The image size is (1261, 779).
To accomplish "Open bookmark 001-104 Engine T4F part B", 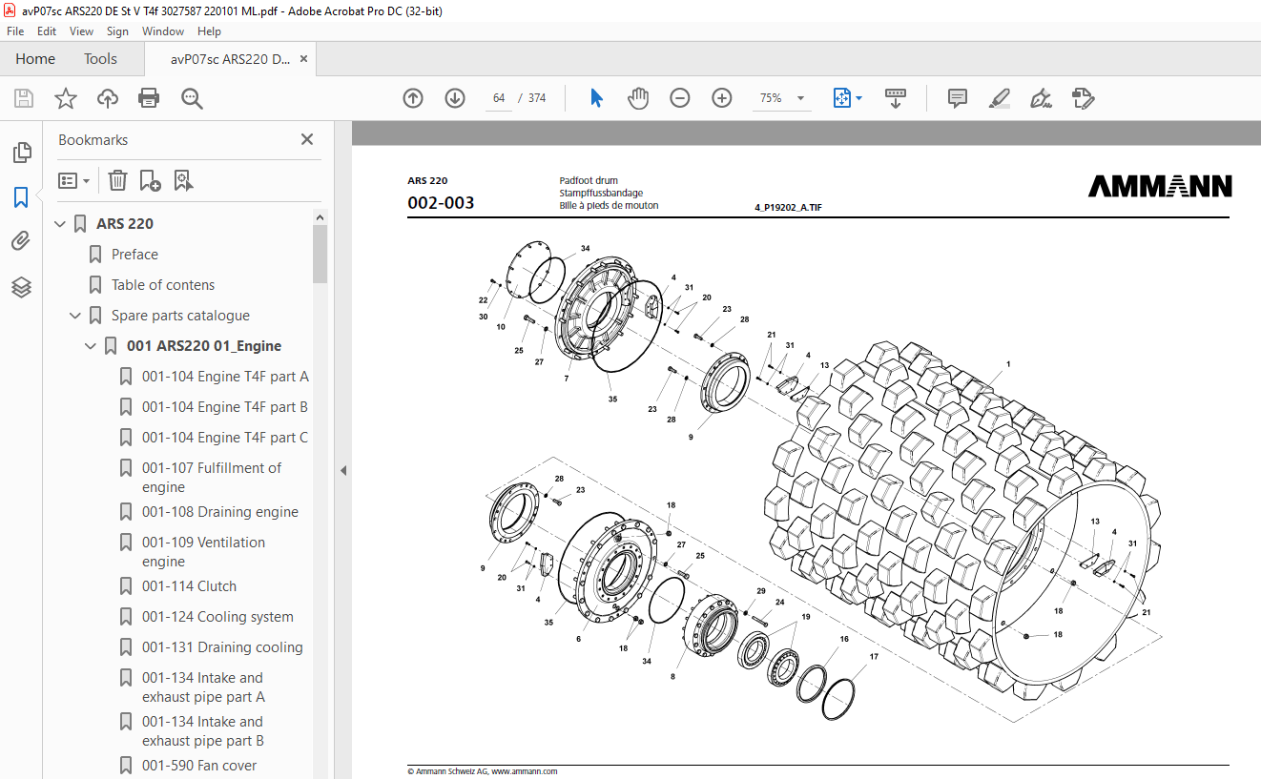I will pyautogui.click(x=225, y=407).
